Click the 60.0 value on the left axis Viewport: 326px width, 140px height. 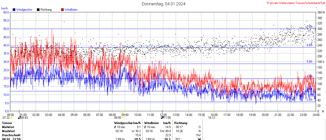(6, 12)
